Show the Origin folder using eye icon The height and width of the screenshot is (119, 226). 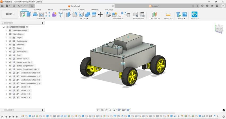(10, 37)
